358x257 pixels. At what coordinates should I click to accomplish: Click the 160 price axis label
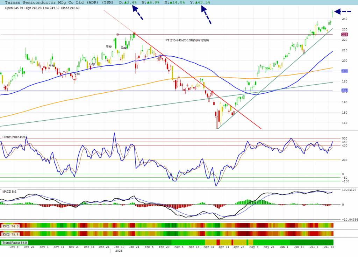pos(344,102)
